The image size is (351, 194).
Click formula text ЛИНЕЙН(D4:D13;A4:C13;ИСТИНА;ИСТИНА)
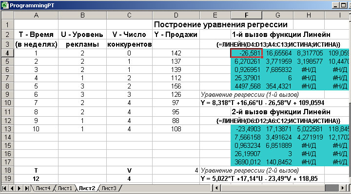point(278,44)
